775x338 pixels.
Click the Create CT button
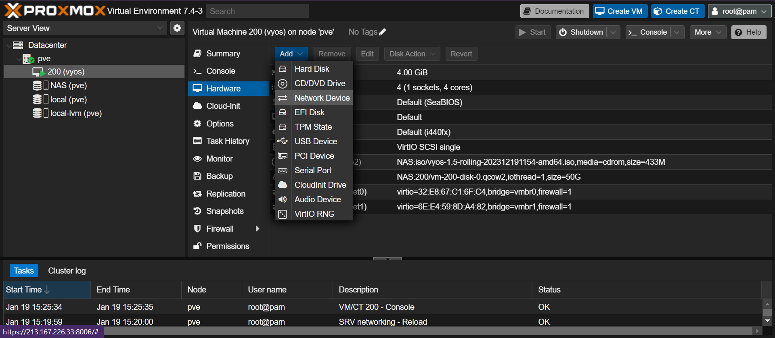pos(678,11)
